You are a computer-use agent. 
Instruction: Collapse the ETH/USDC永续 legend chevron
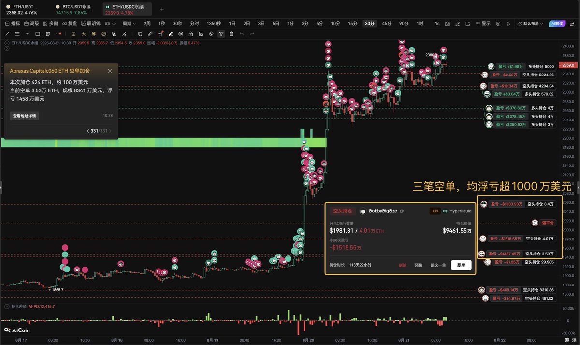pos(7,43)
